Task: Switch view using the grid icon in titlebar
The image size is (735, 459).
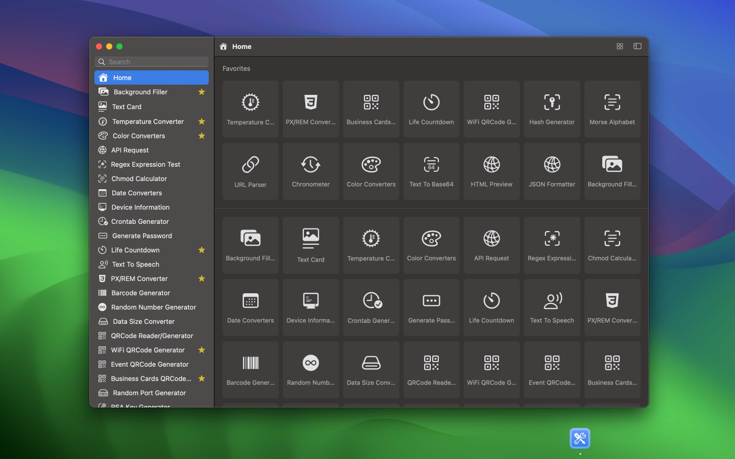Action: pyautogui.click(x=620, y=46)
